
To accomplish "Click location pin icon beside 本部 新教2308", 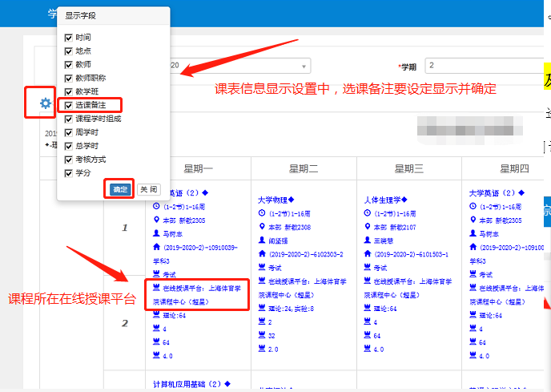I will pyautogui.click(x=261, y=227).
